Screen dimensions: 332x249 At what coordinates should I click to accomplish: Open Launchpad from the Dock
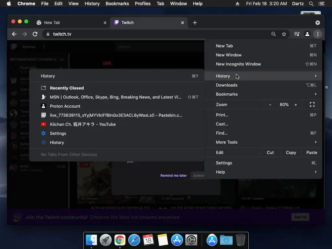[x=106, y=240]
